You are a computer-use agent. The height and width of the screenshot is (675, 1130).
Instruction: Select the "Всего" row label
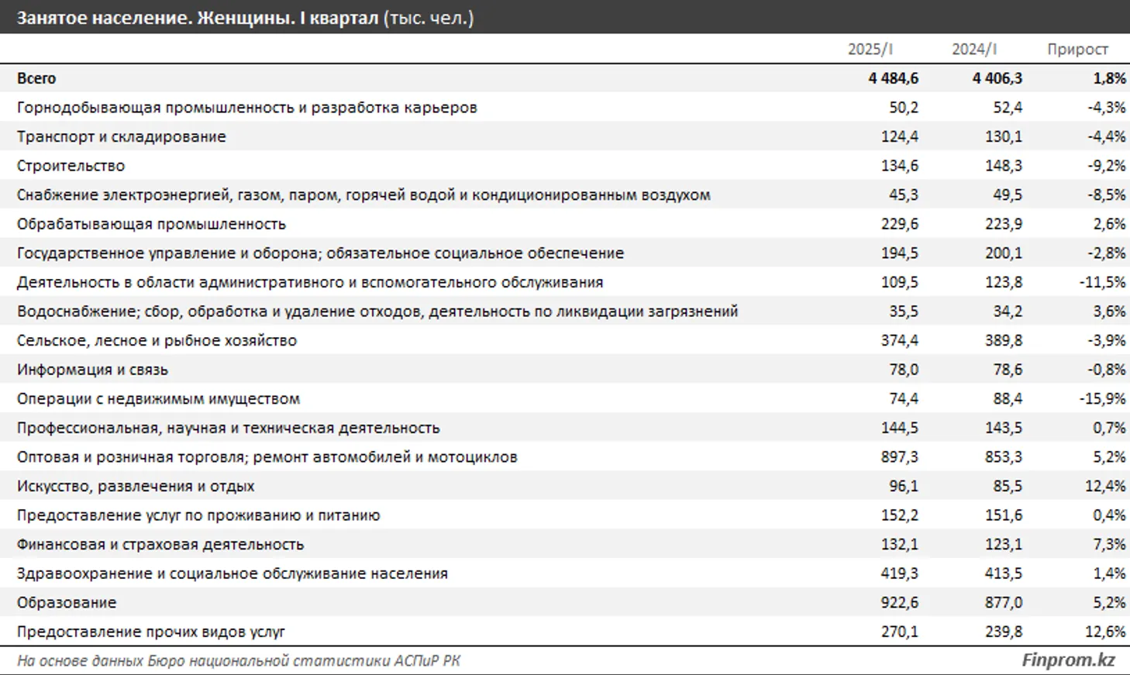36,78
